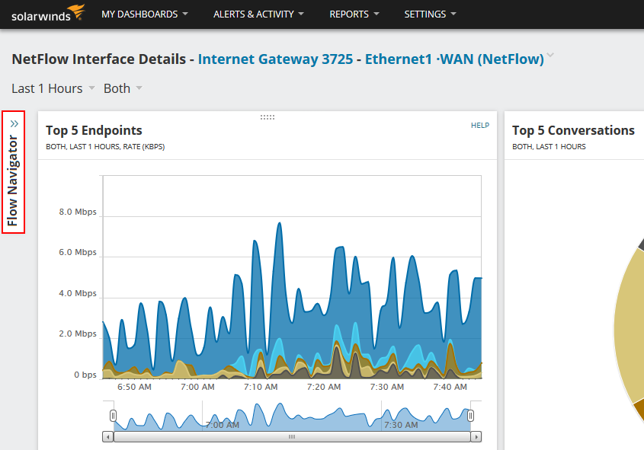Image resolution: width=644 pixels, height=450 pixels.
Task: Click the right range handle of time navigator
Action: tap(470, 416)
